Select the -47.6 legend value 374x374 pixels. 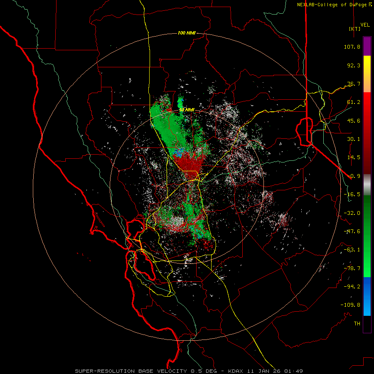click(x=352, y=231)
